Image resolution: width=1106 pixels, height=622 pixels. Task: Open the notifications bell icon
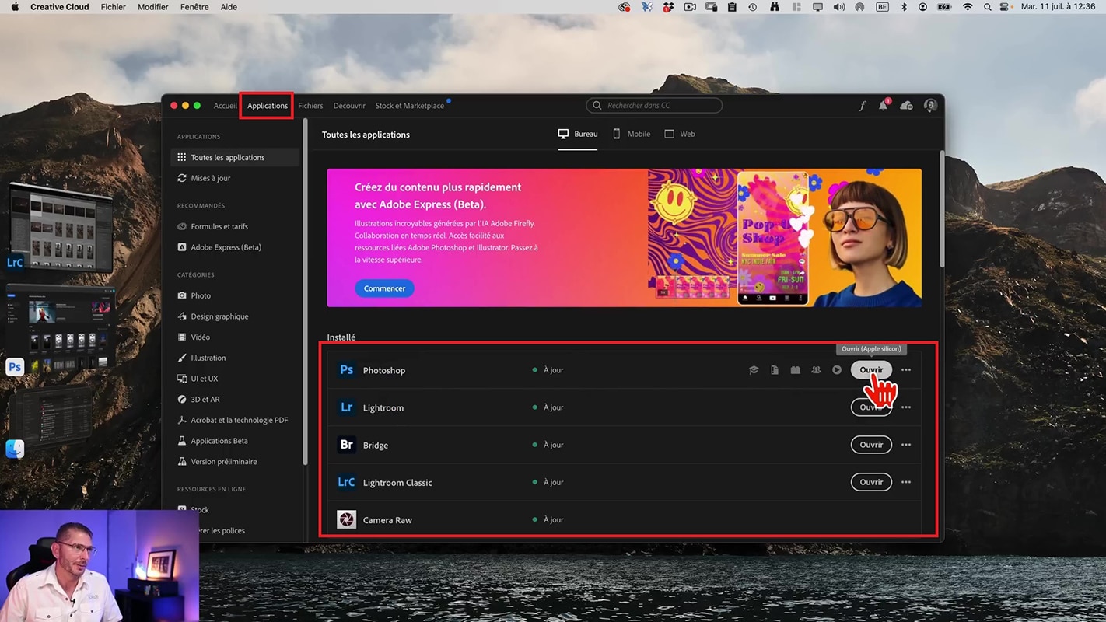(x=883, y=106)
